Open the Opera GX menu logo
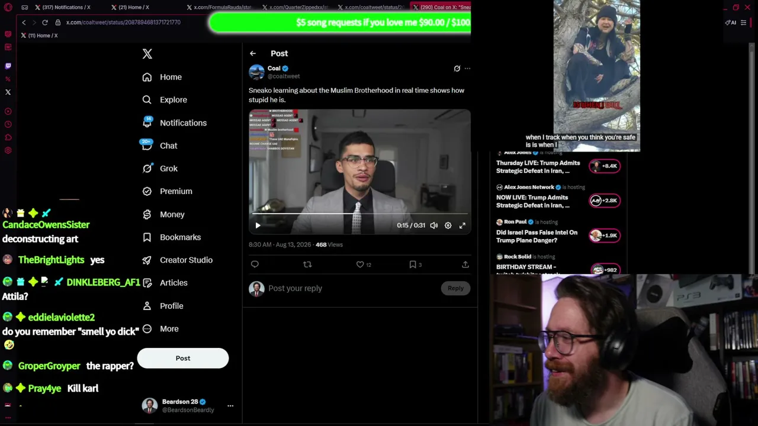758x426 pixels. click(x=8, y=8)
